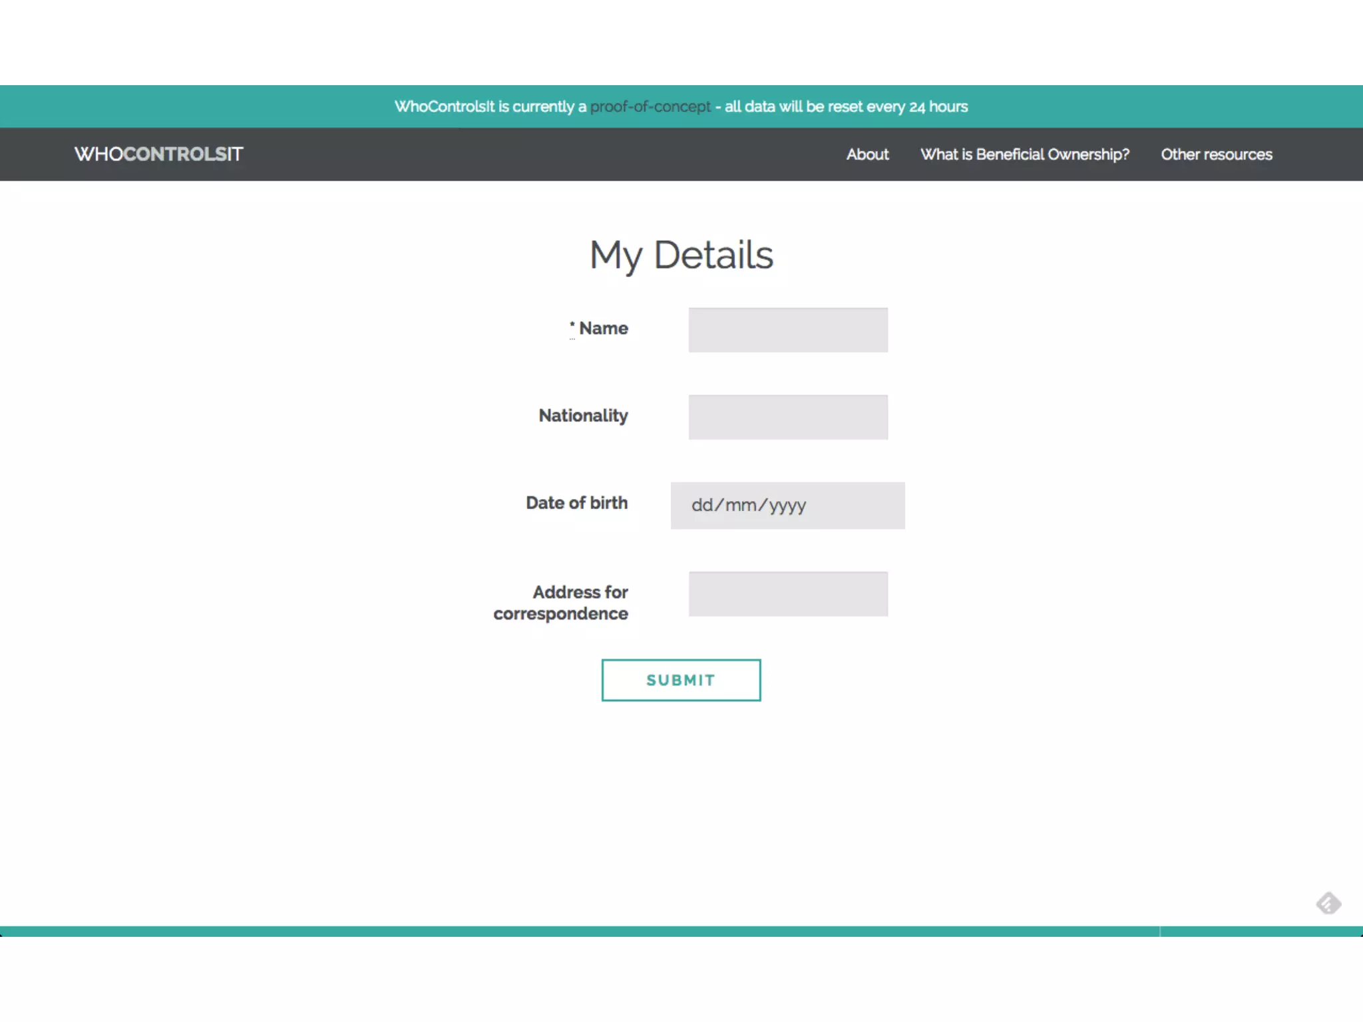Click the Nationality label text

coord(583,416)
